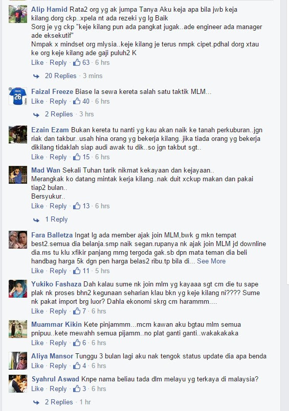Expand the 20 Replies thread
The width and height of the screenshot is (289, 411).
(x=60, y=76)
